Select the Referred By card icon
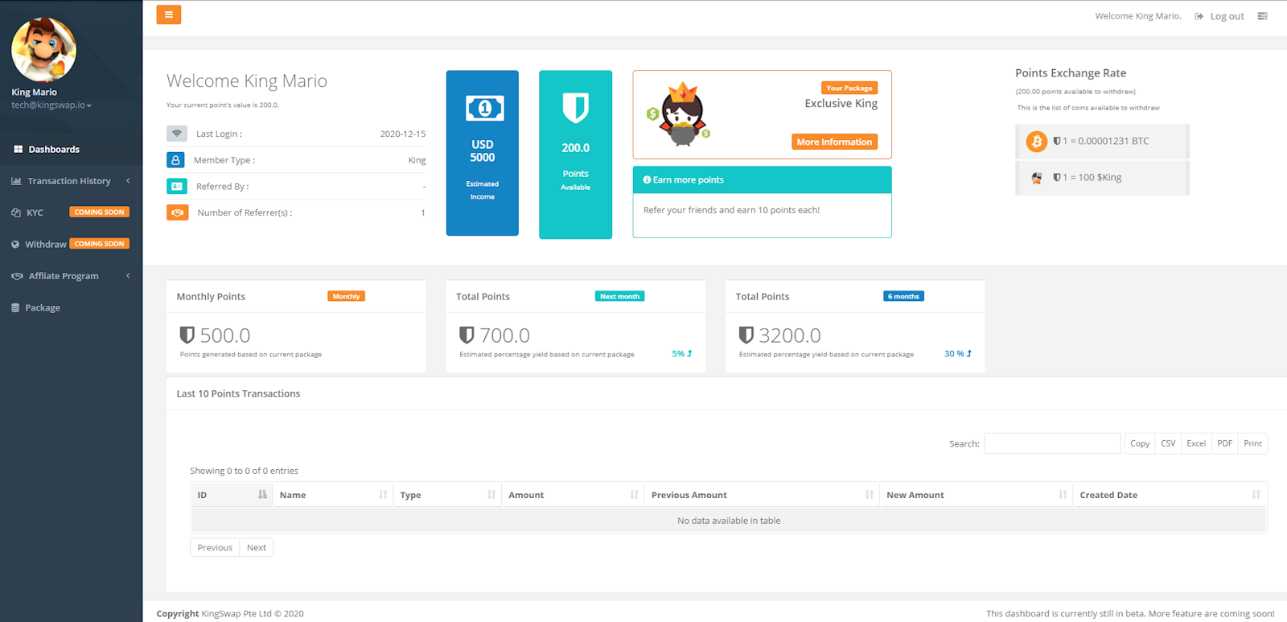The height and width of the screenshot is (622, 1287). (x=177, y=186)
